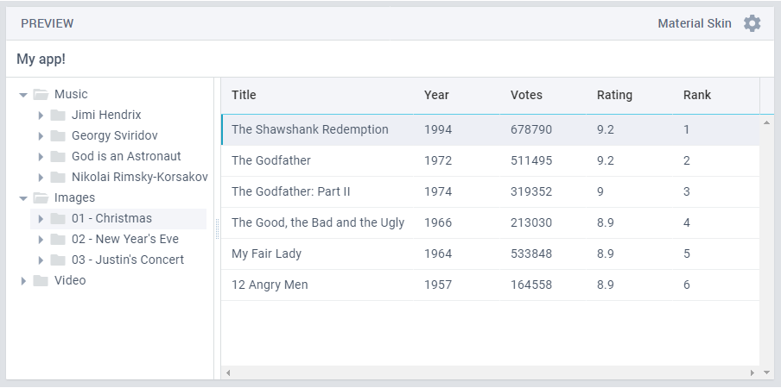Screen dimensions: 781x388
Task: Click the Images folder icon
Action: [x=41, y=198]
